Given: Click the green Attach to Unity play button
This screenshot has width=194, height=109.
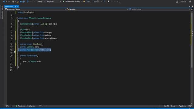Looking at the screenshot, I should point(63,2).
